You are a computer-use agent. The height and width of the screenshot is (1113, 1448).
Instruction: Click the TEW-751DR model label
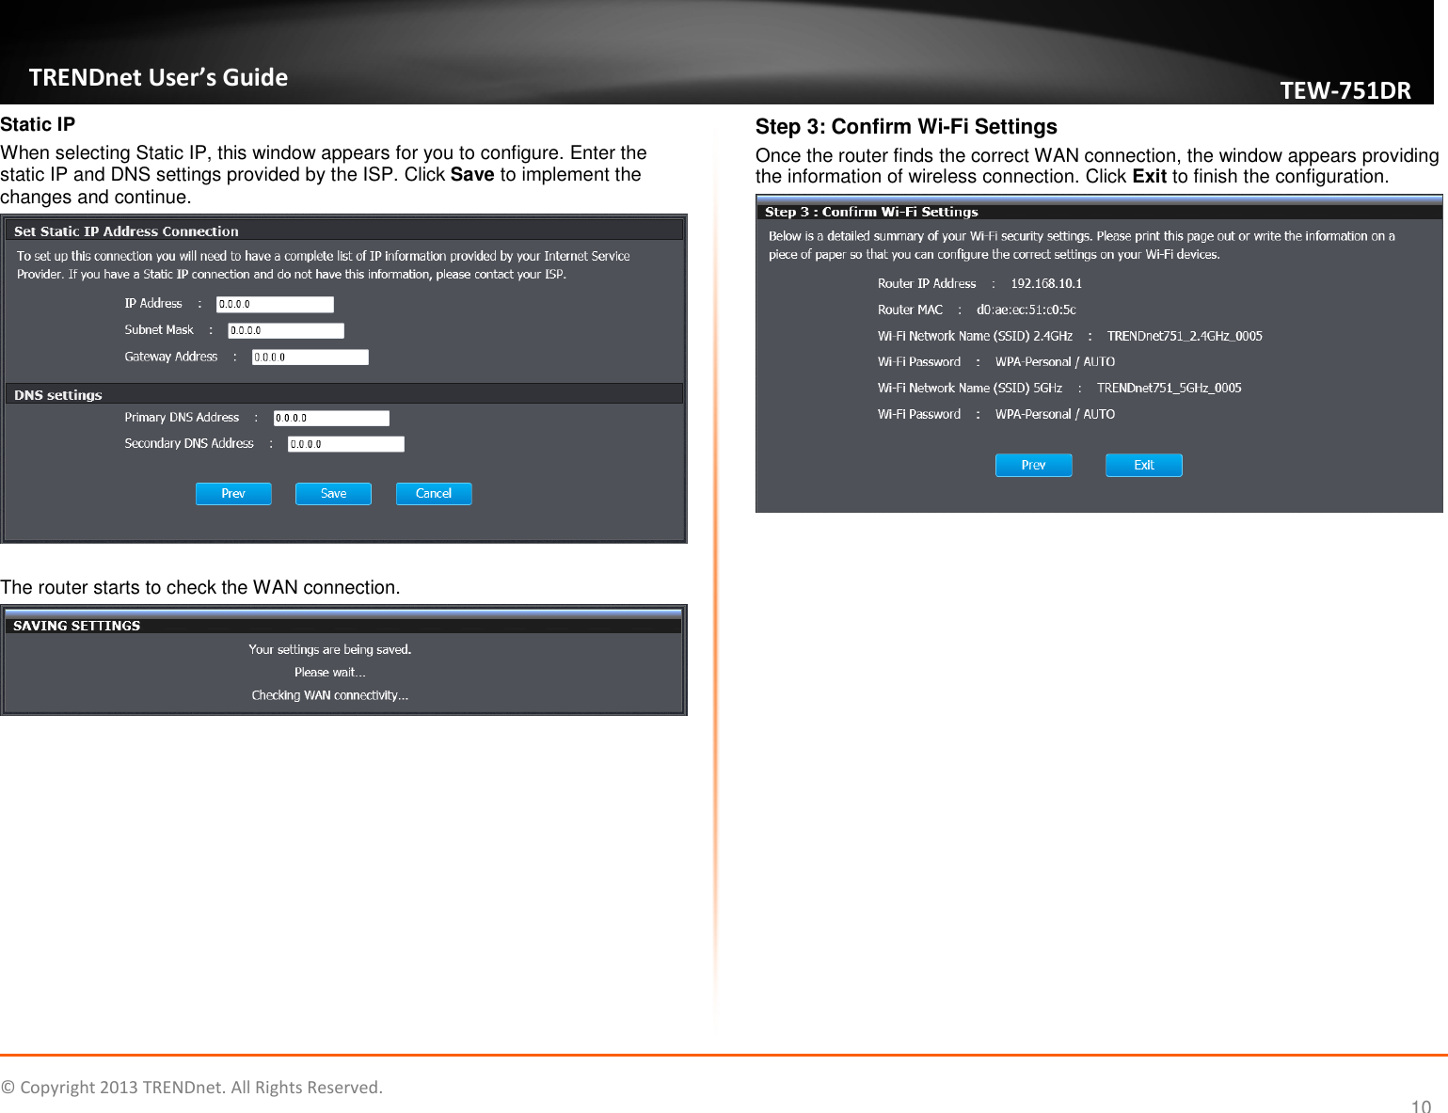1345,90
